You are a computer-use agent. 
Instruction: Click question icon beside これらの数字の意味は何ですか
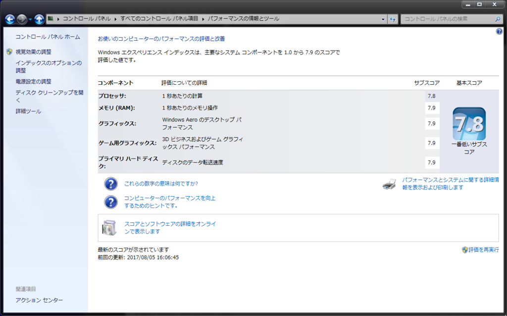pyautogui.click(x=111, y=184)
